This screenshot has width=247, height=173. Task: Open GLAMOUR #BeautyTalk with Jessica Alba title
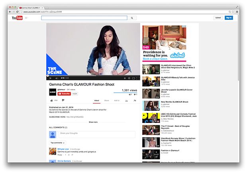click(178, 78)
